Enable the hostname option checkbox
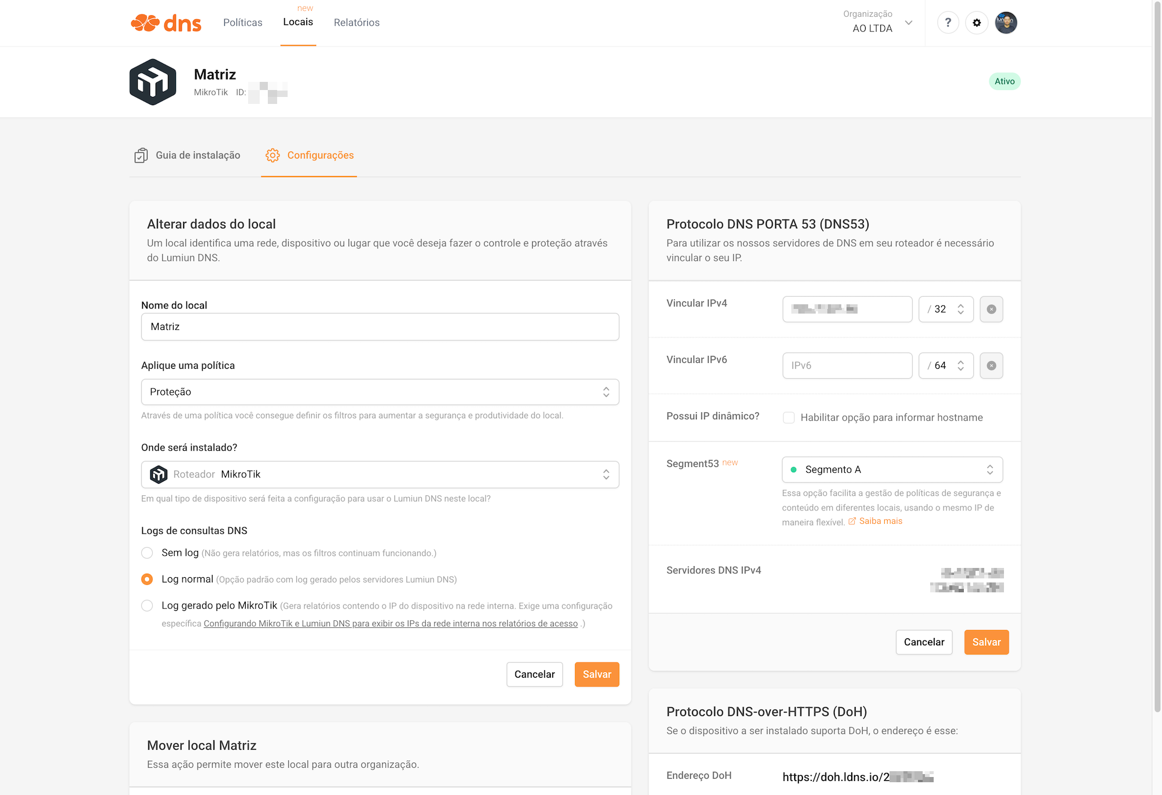This screenshot has height=795, width=1162. [x=788, y=418]
